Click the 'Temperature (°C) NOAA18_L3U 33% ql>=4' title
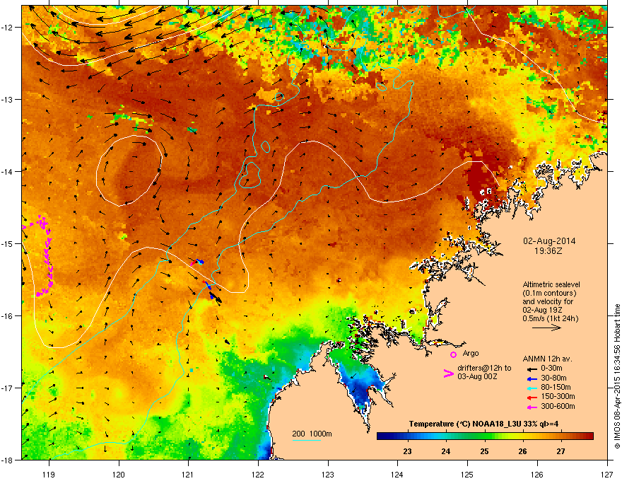 click(483, 424)
